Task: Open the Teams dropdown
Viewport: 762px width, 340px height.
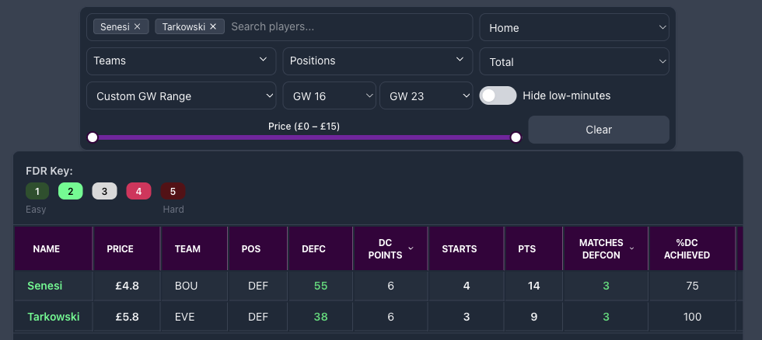Action: coord(181,61)
